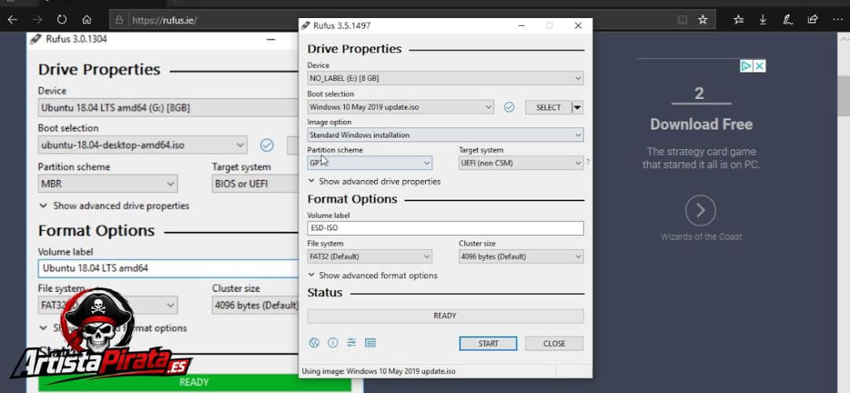Click the READY status progress bar in Rufus 3.5
Screen dimensions: 850x393
click(445, 316)
